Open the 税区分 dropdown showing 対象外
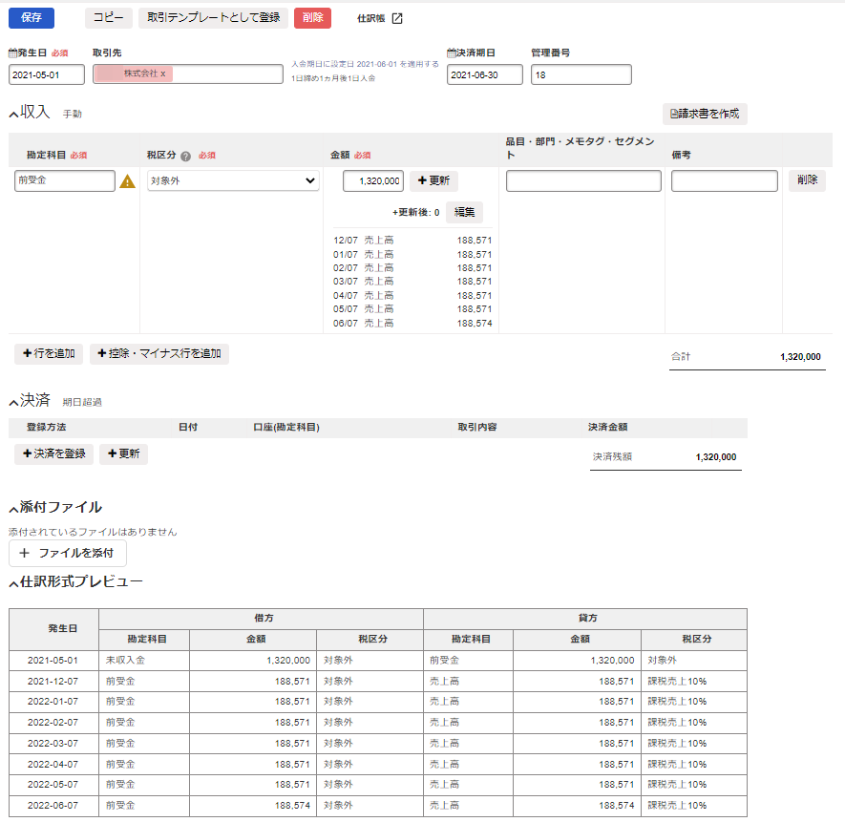The image size is (845, 822). [233, 180]
